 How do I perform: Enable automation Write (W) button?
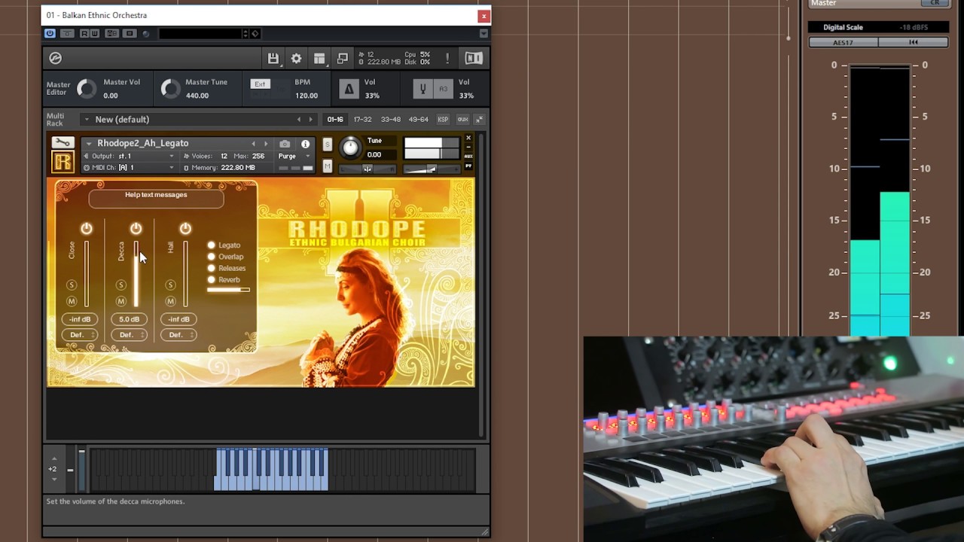[95, 33]
